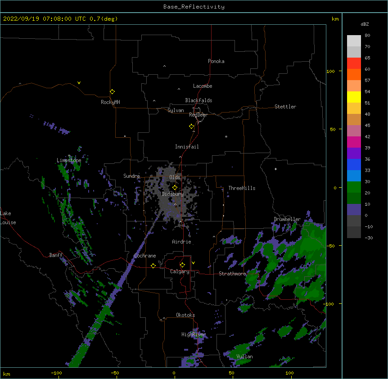Click the Banff label

[56, 255]
